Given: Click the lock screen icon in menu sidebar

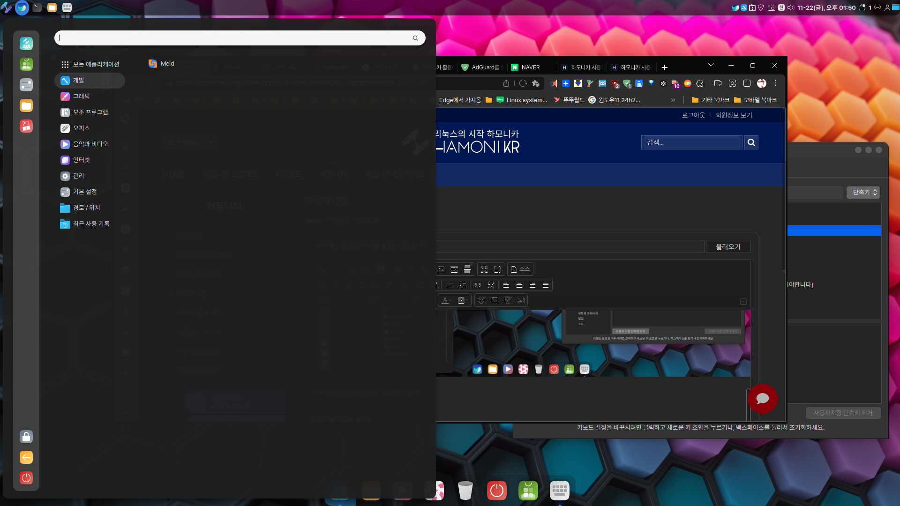Looking at the screenshot, I should [26, 437].
